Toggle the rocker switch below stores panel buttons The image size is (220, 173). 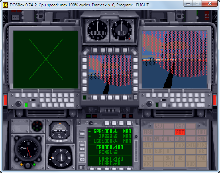pos(82,167)
